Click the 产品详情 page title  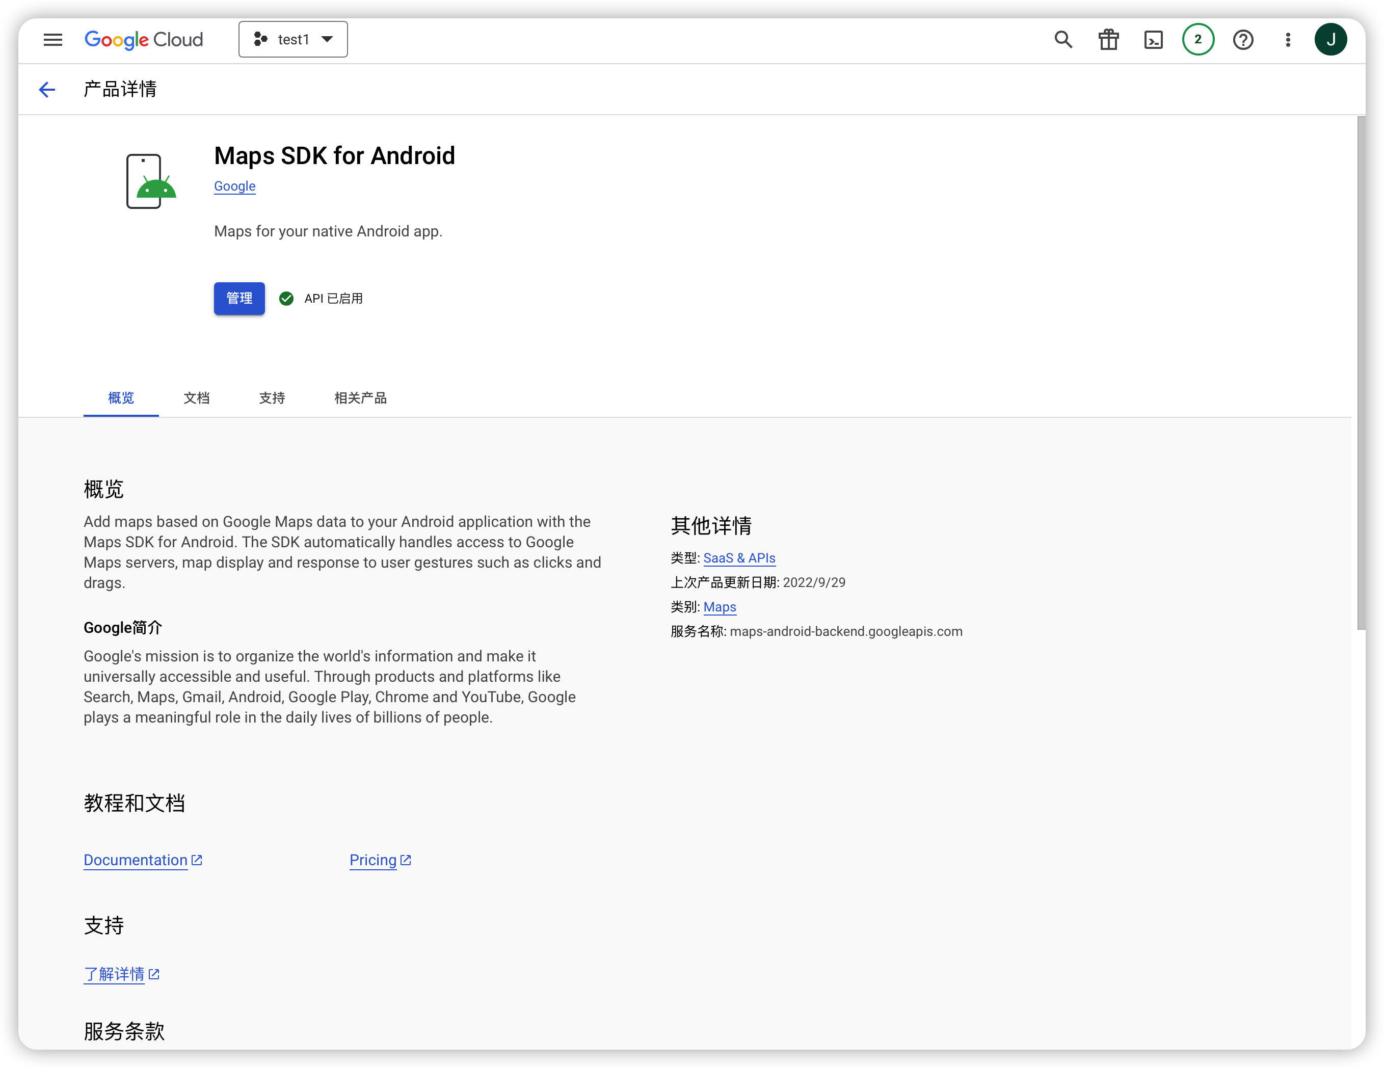coord(120,89)
